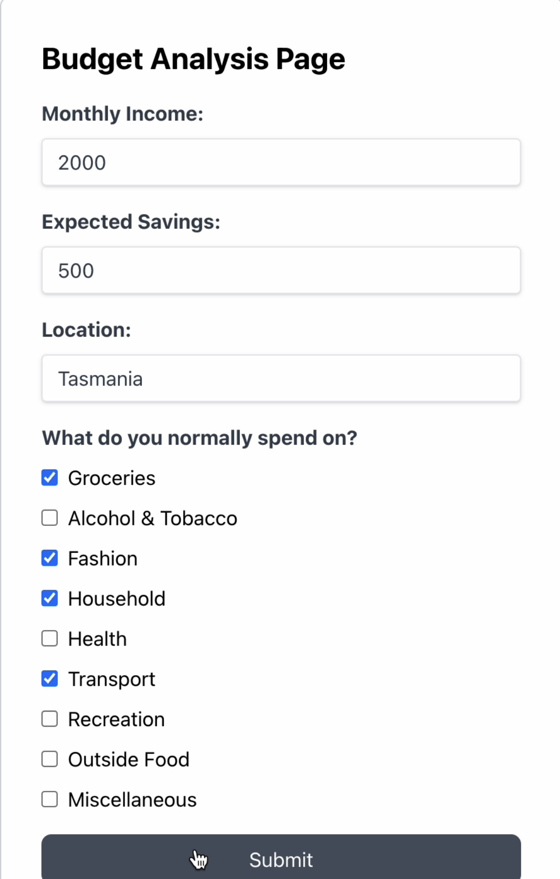560x879 pixels.
Task: Uncheck the Groceries checkbox
Action: [x=50, y=478]
